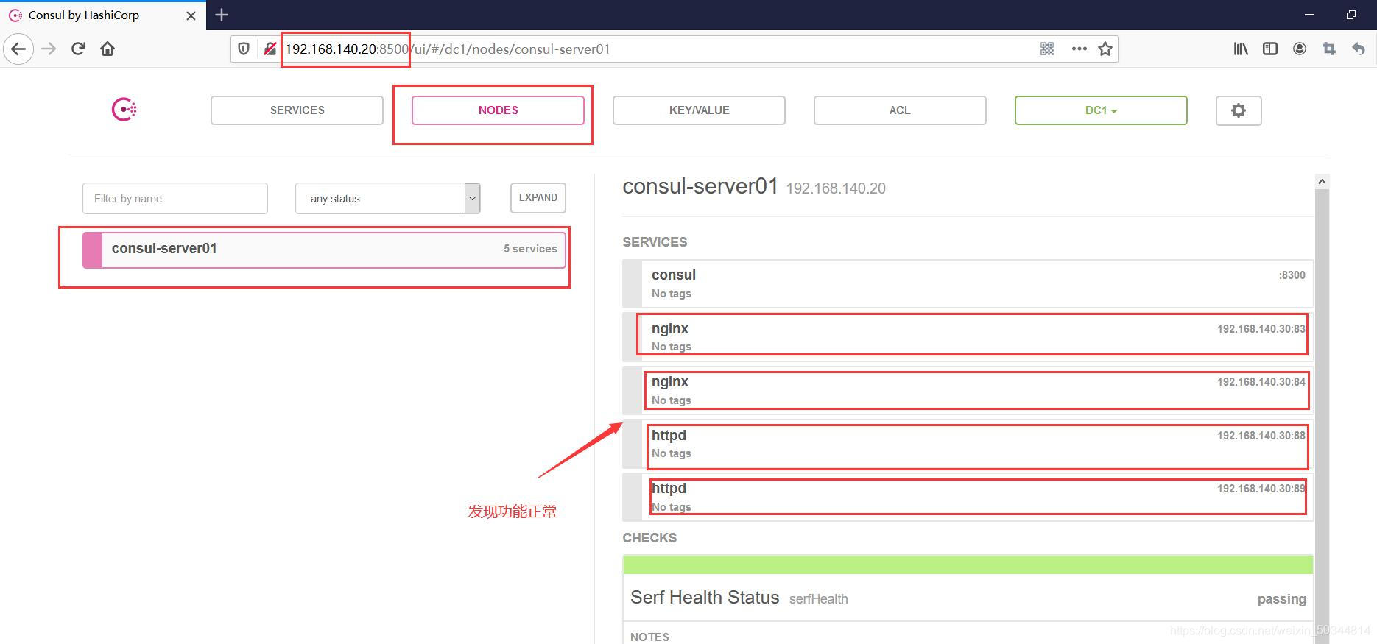Click the passing status text
Screen dimensions: 1377x644
[x=1281, y=599]
